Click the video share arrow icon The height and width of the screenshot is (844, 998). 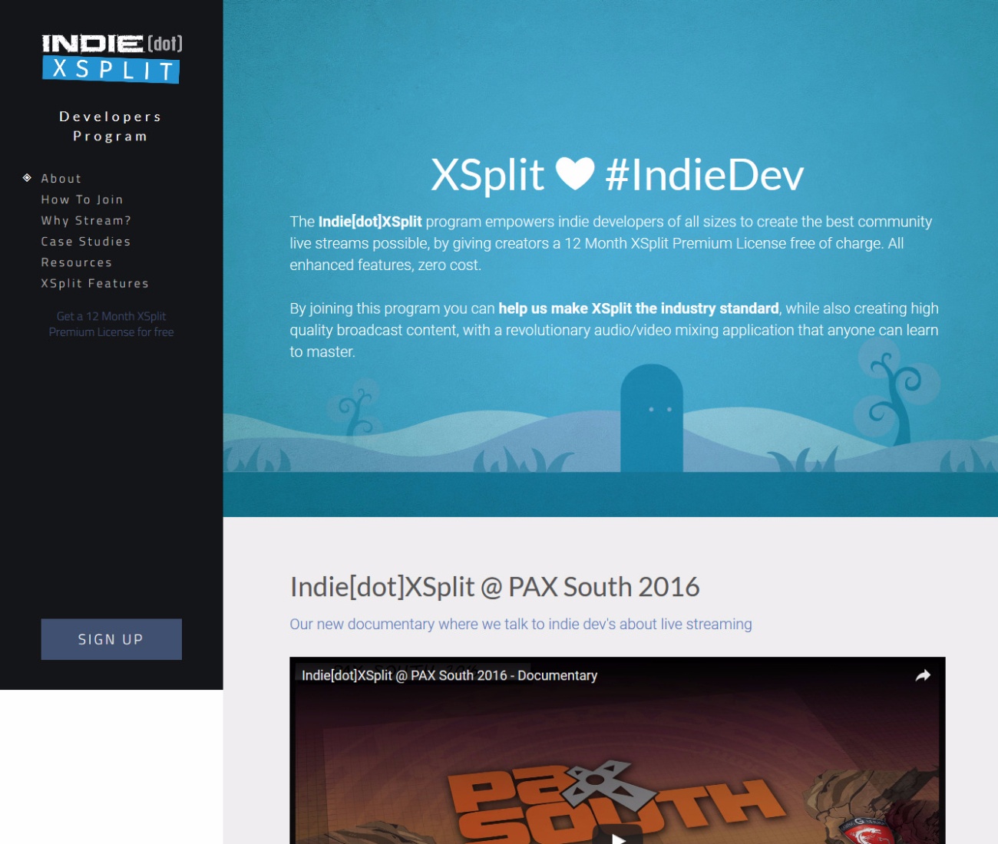coord(923,675)
